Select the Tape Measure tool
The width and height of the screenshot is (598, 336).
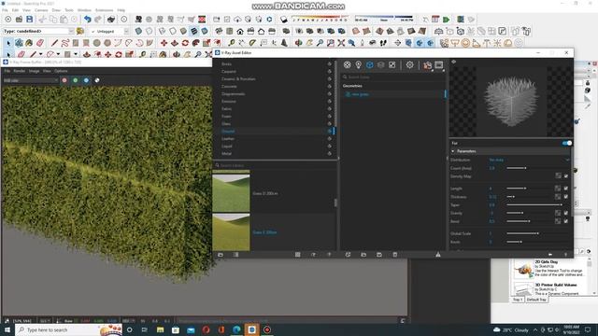tap(232, 43)
